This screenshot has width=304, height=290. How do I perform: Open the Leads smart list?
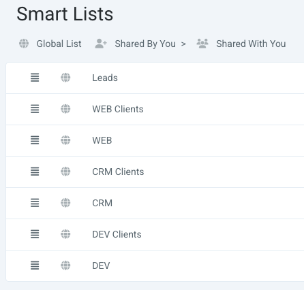pyautogui.click(x=105, y=78)
